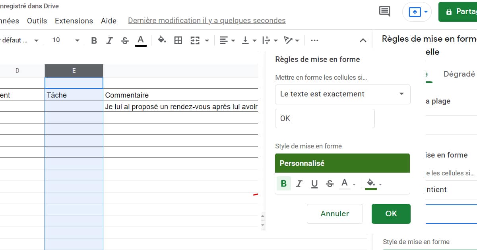Open fill color in formatting style
477x250 pixels.
[374, 184]
